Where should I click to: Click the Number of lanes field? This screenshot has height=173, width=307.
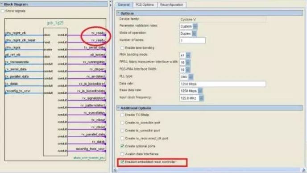(x=192, y=40)
